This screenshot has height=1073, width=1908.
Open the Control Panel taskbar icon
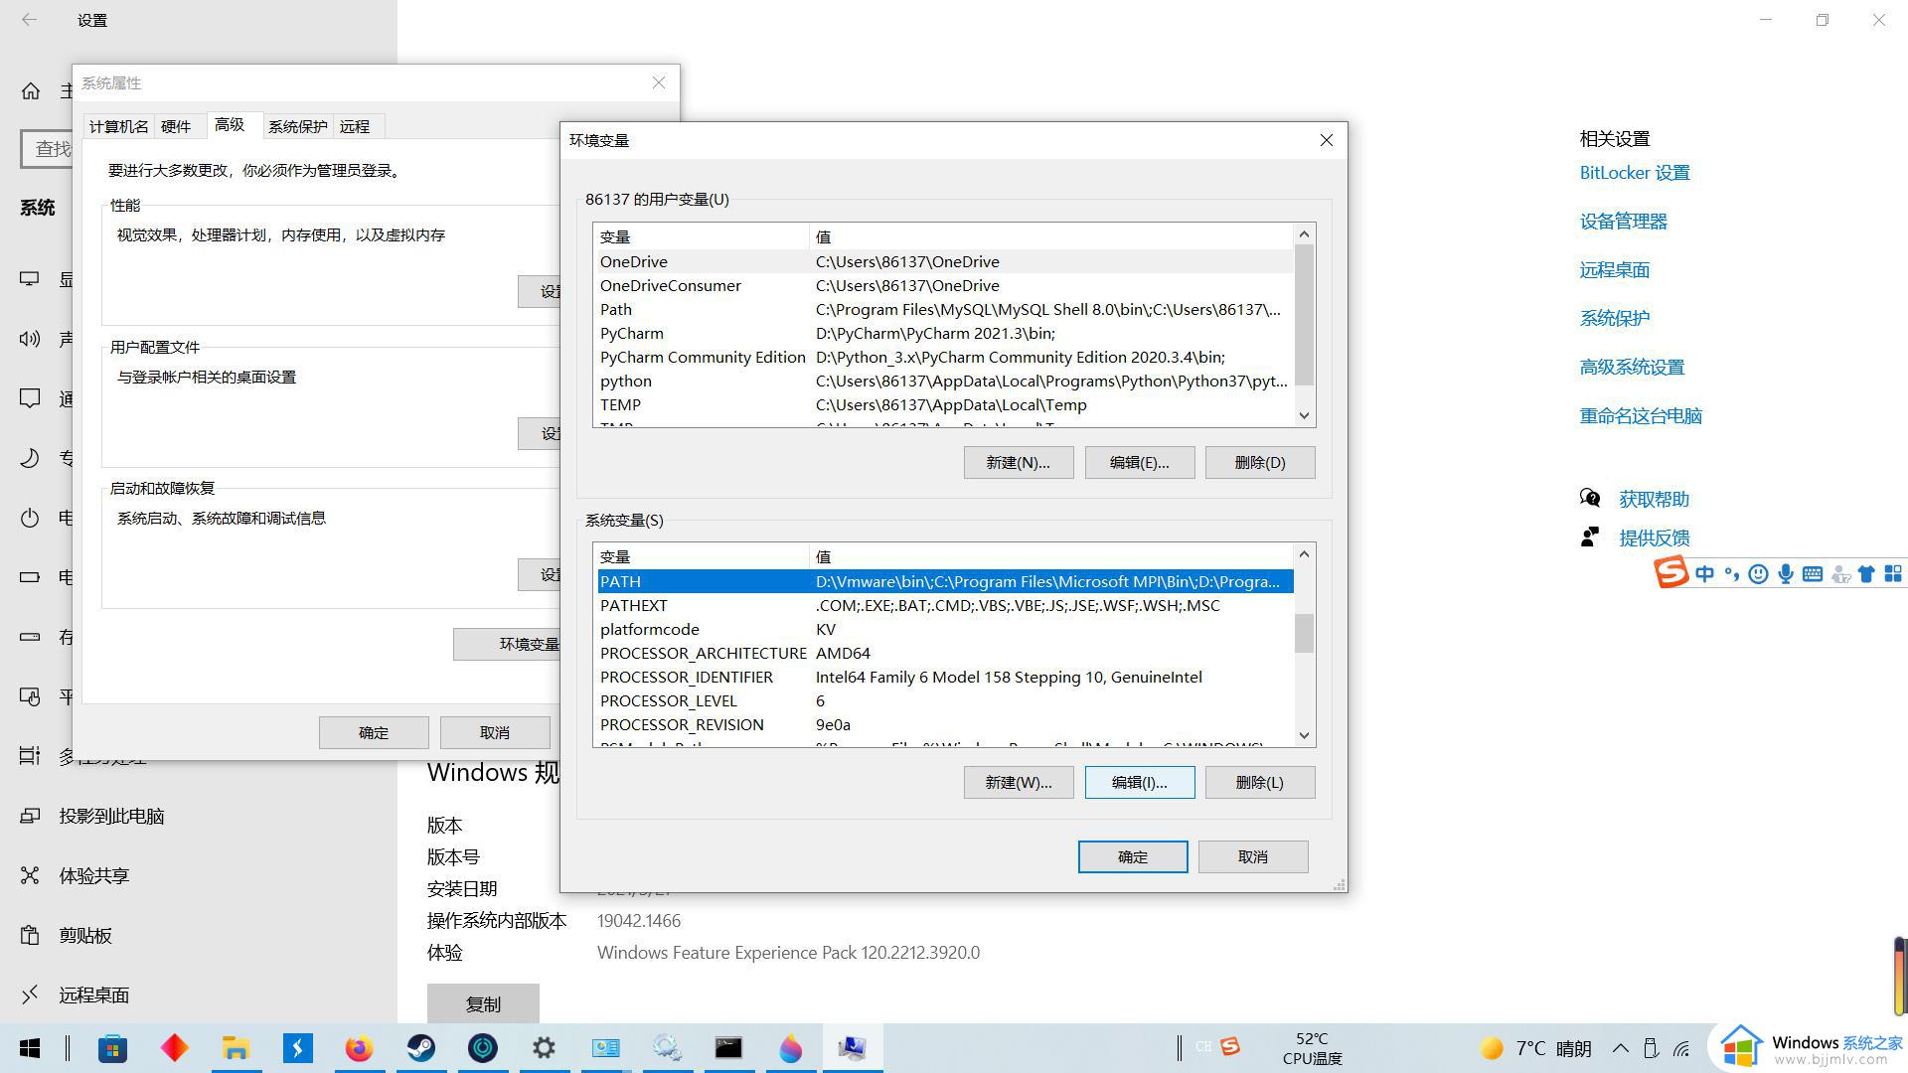tap(605, 1048)
